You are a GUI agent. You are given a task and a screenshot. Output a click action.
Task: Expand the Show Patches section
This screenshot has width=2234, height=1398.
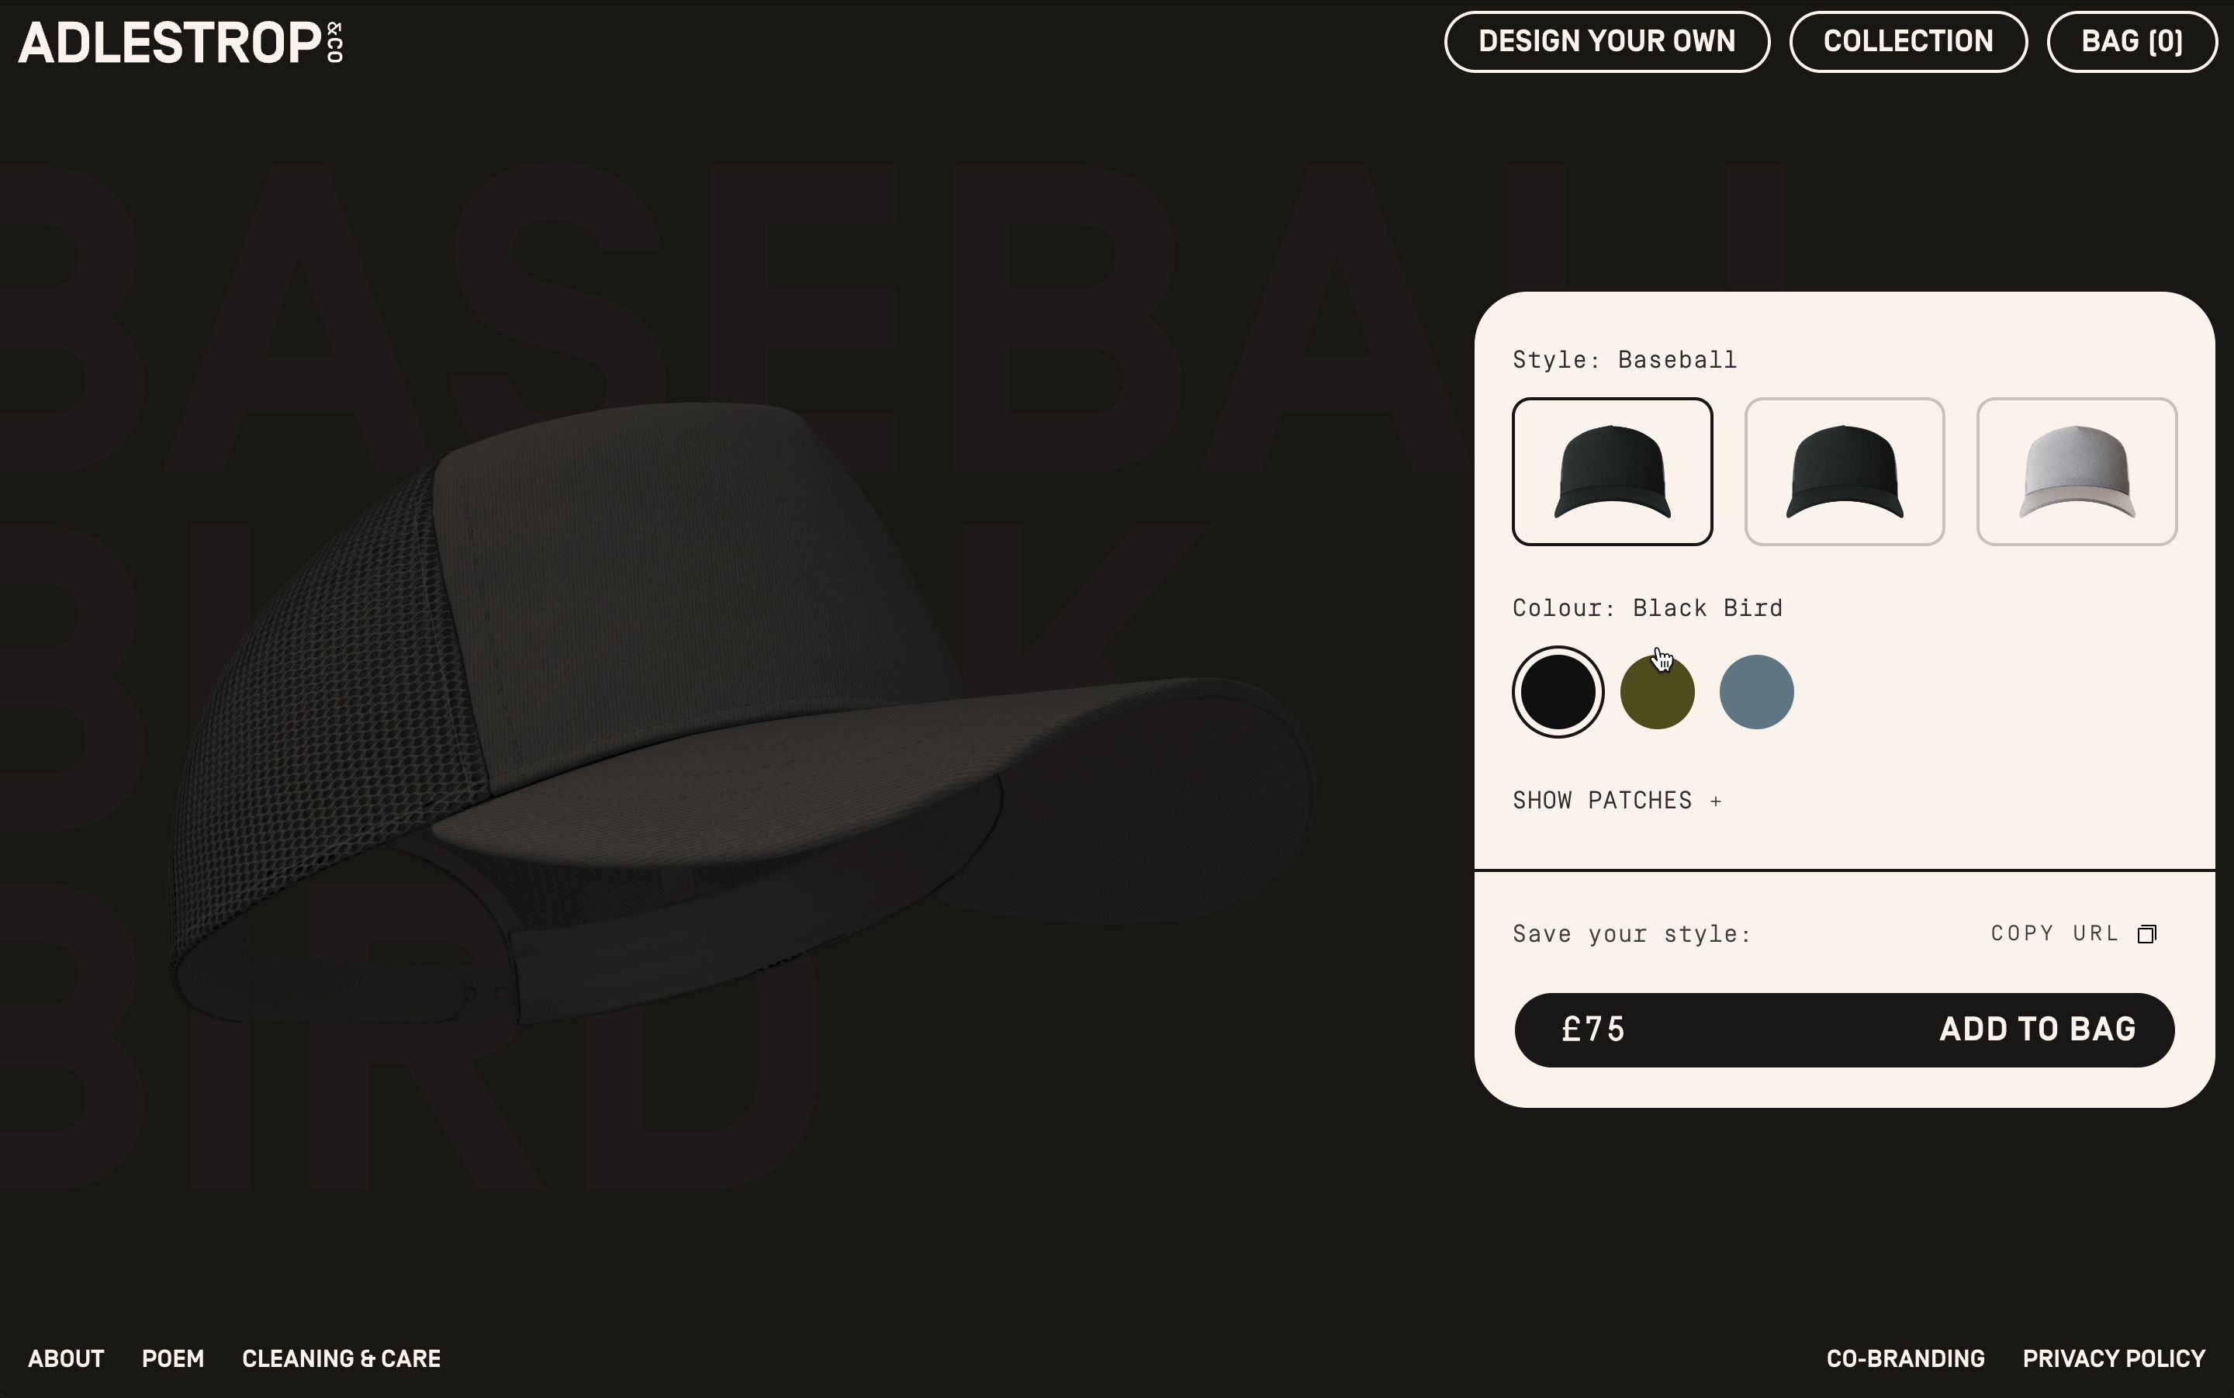(x=1617, y=801)
